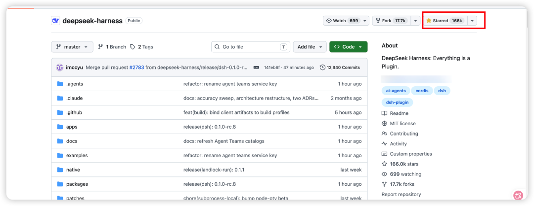Open the master branch selector
Viewport: 534px width, 206px height.
click(x=72, y=47)
